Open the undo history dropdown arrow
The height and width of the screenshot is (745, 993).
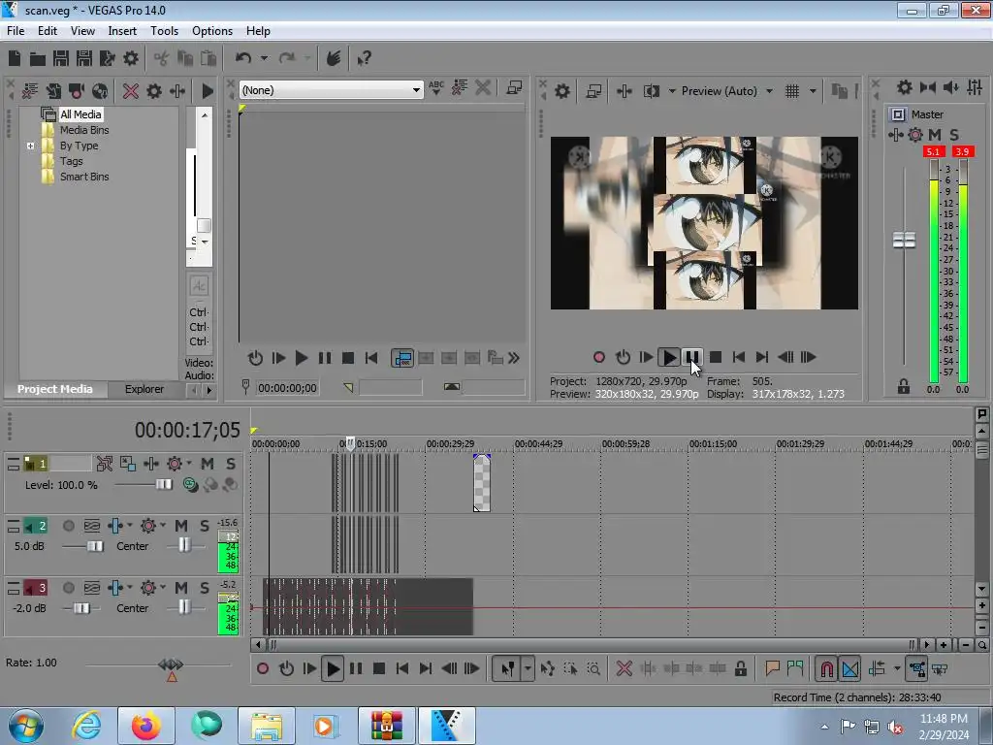click(264, 58)
